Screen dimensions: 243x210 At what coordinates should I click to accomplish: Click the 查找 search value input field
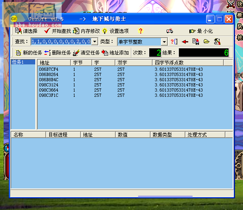pos(61,42)
